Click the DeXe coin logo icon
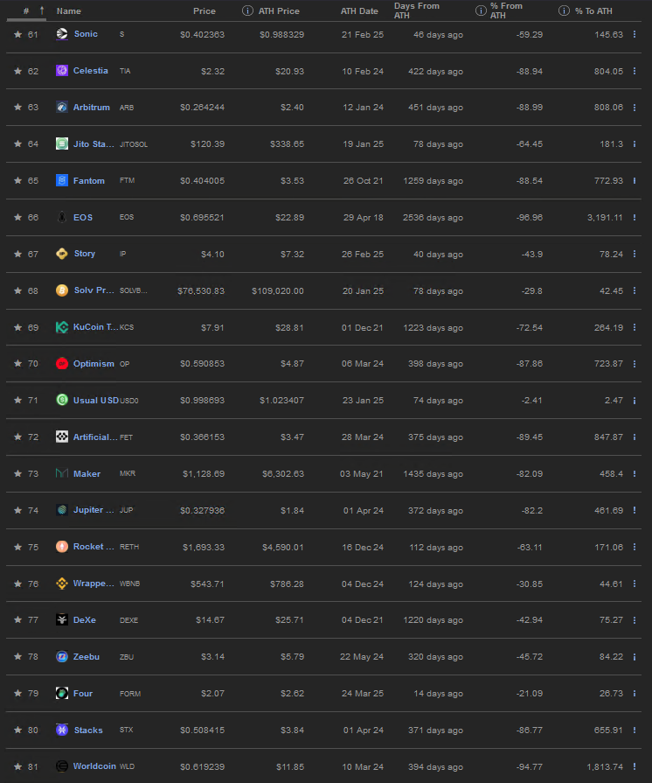Viewport: 652px width, 783px height. tap(62, 619)
